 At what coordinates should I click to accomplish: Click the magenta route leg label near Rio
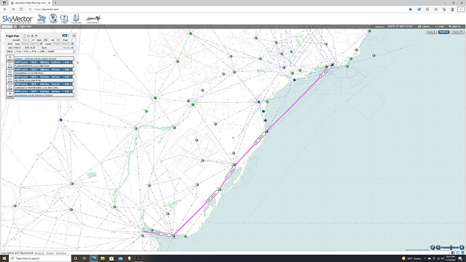(325, 72)
